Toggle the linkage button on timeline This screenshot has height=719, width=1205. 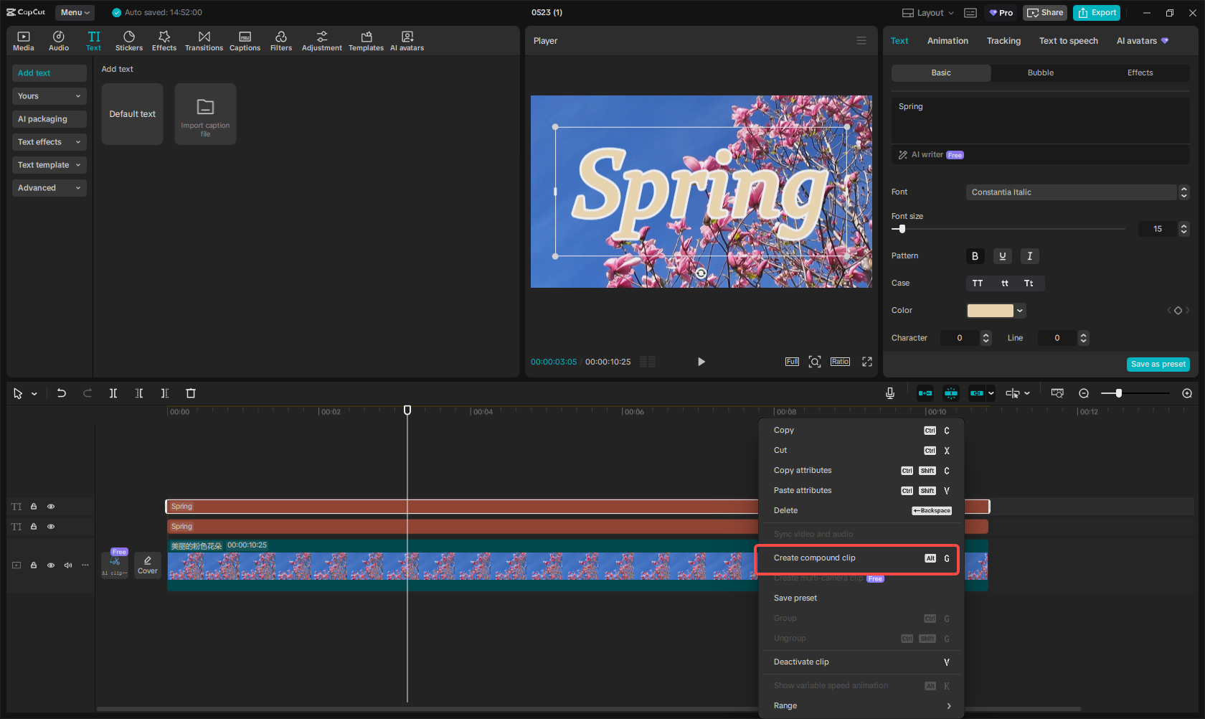(977, 393)
